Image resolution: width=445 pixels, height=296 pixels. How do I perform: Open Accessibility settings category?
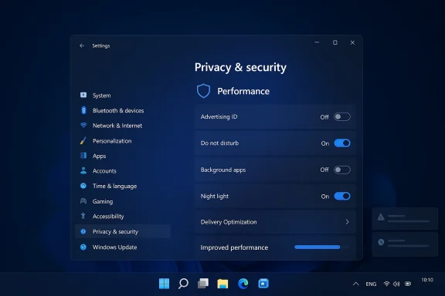tap(123, 217)
